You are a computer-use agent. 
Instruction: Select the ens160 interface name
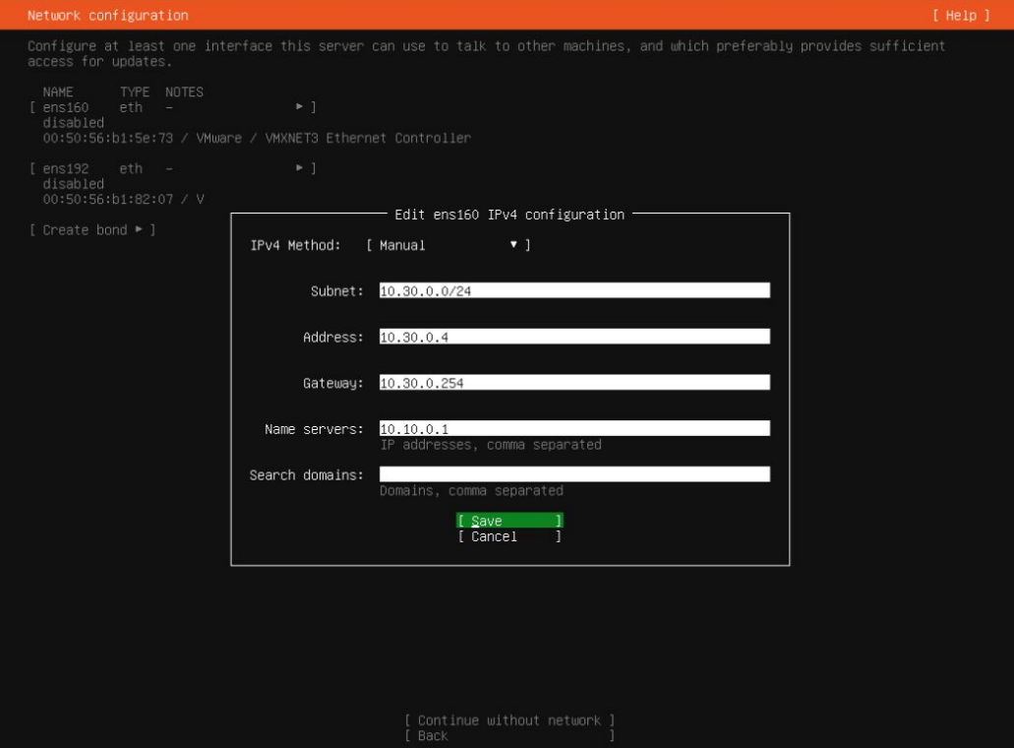tap(66, 107)
